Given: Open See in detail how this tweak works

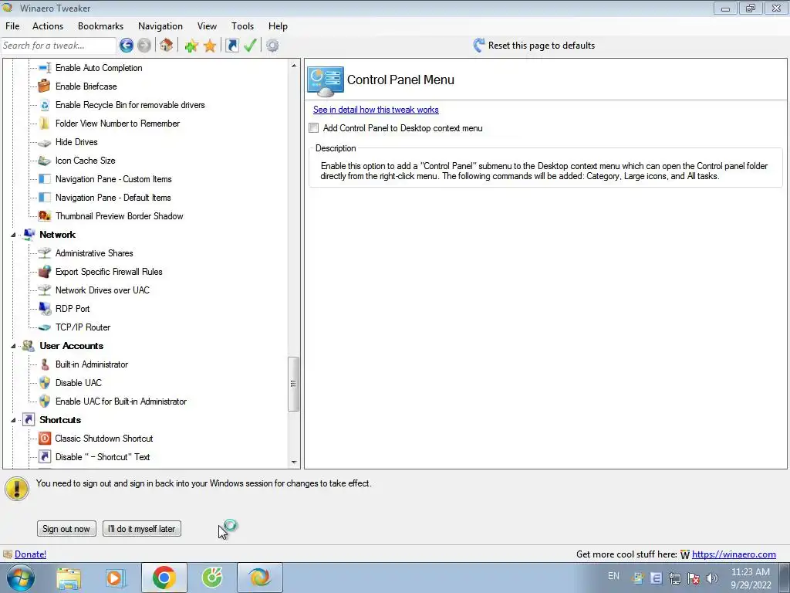Looking at the screenshot, I should (376, 110).
